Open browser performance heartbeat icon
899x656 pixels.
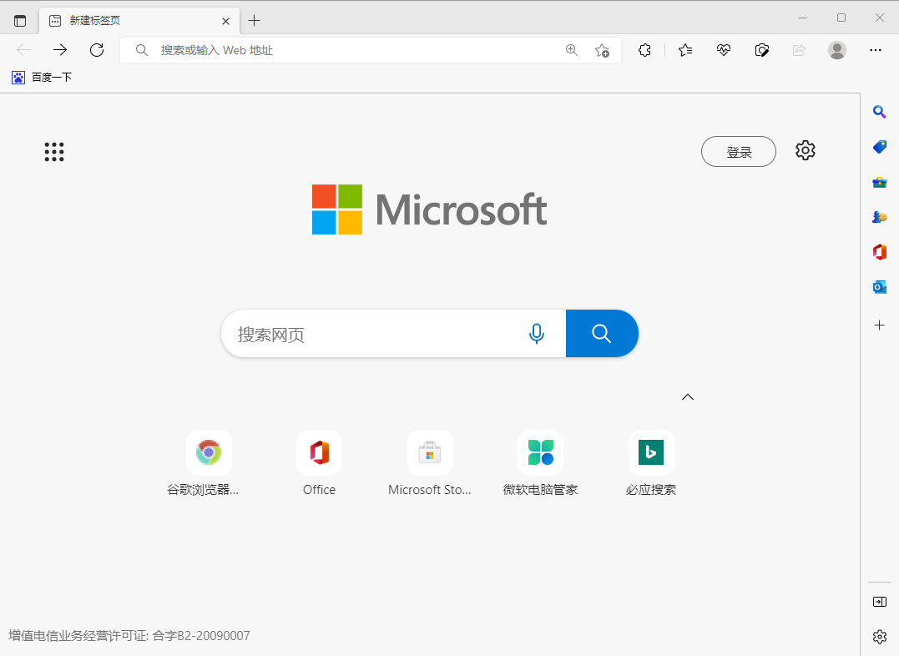tap(724, 50)
